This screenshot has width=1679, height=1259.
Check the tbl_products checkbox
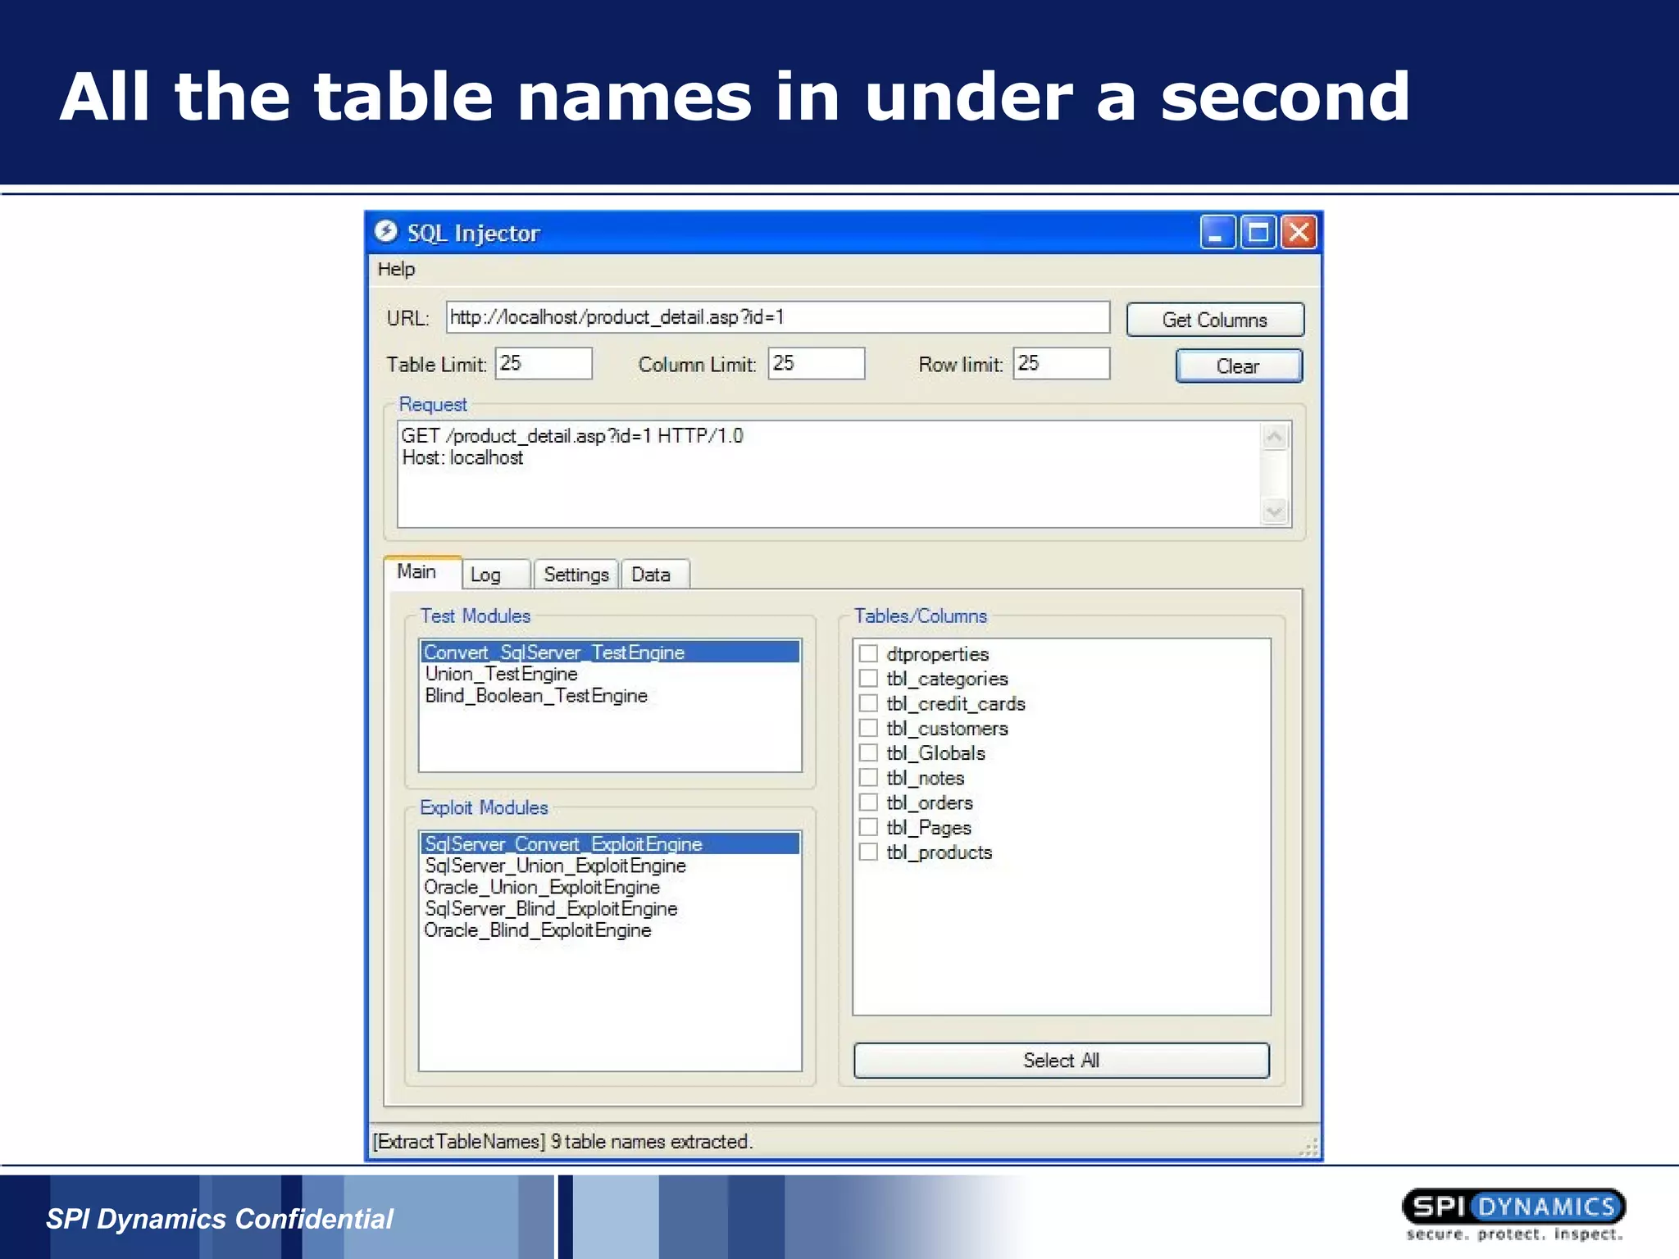pyautogui.click(x=868, y=852)
